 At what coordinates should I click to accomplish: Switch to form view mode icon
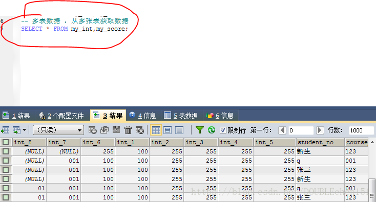point(168,130)
